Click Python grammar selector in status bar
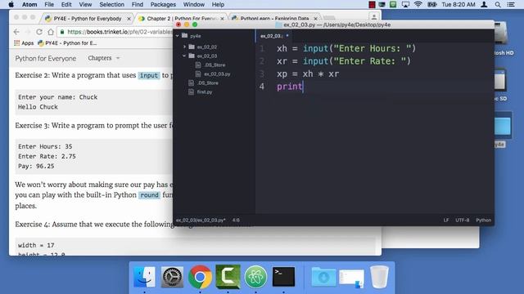Image resolution: width=524 pixels, height=294 pixels. pos(484,220)
